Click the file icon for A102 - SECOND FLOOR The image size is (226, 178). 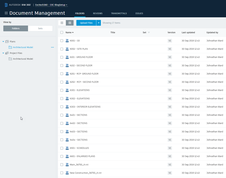click(x=67, y=65)
